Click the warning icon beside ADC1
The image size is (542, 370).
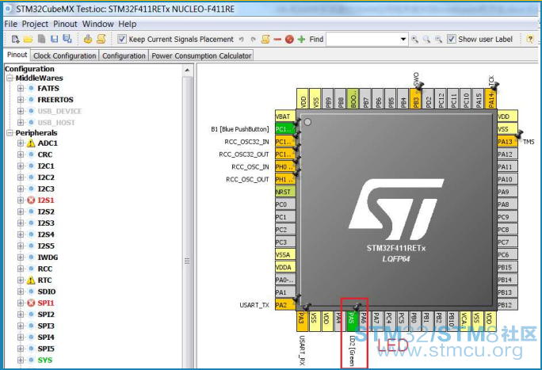point(31,143)
